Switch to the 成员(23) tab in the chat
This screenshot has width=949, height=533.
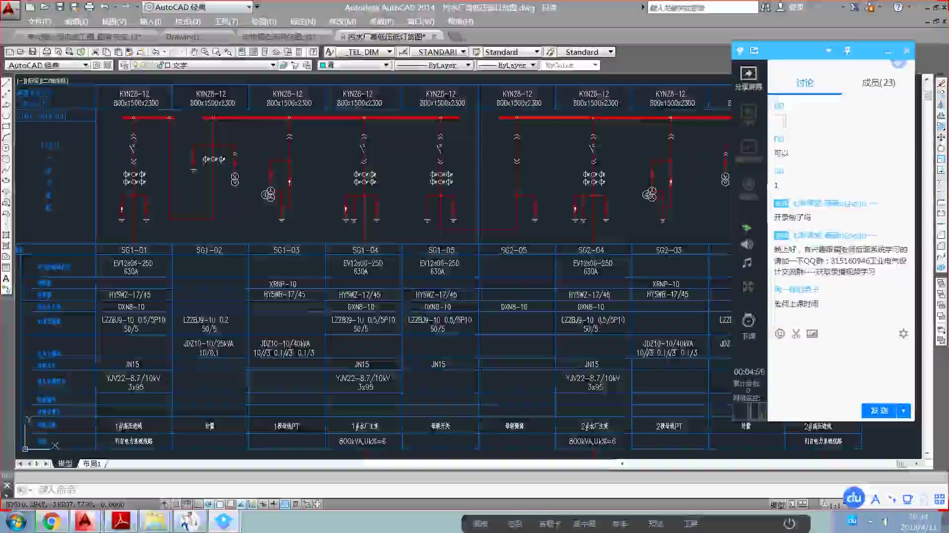(878, 82)
